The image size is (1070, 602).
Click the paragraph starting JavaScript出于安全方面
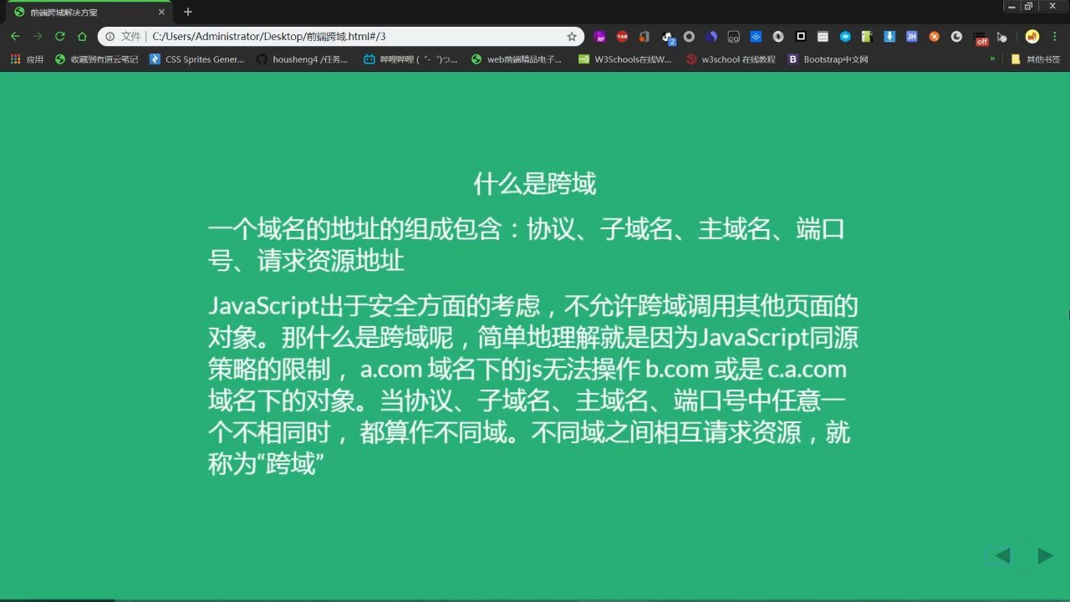click(x=533, y=385)
